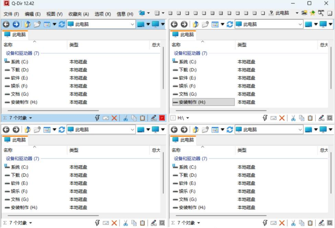Screen dimensions: 335x228
Task: Refresh the top-right pane
Action: [x=230, y=24]
